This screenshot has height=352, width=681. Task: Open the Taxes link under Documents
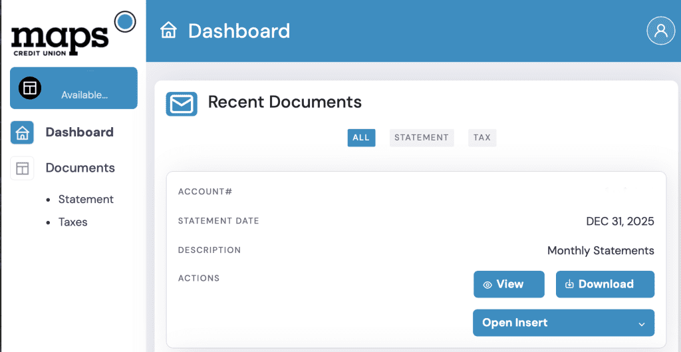72,222
